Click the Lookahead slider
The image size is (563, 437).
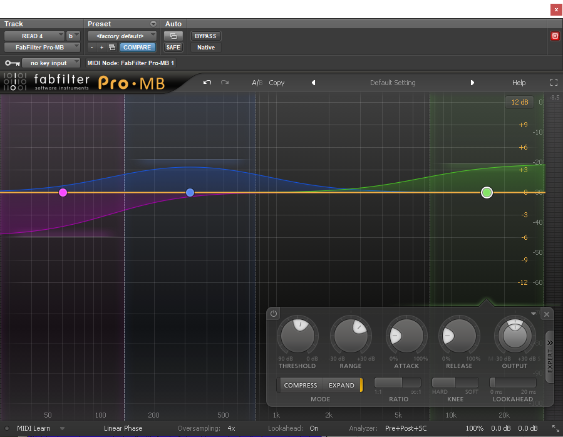point(513,383)
